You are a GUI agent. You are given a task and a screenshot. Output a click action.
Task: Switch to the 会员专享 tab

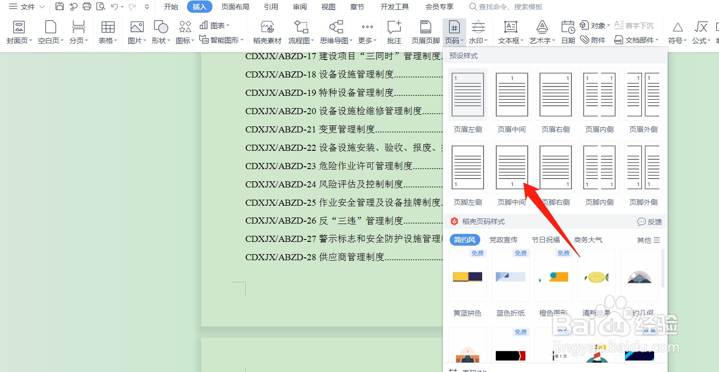coord(439,7)
